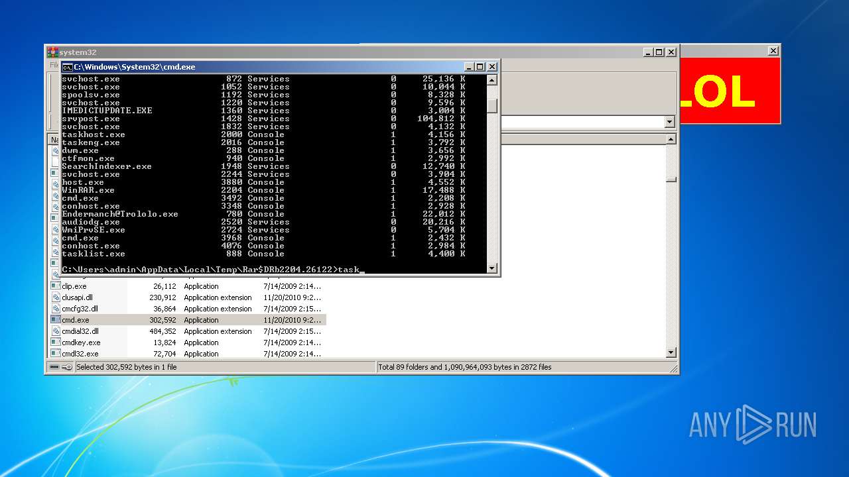Select cmdkey.exe file name
The height and width of the screenshot is (477, 849).
coord(81,343)
